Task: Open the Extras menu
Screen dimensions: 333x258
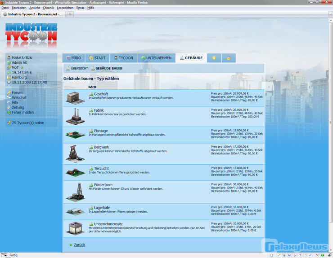Action: click(80, 8)
